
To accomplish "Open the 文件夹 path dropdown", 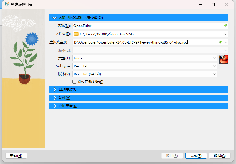I will [x=226, y=34].
